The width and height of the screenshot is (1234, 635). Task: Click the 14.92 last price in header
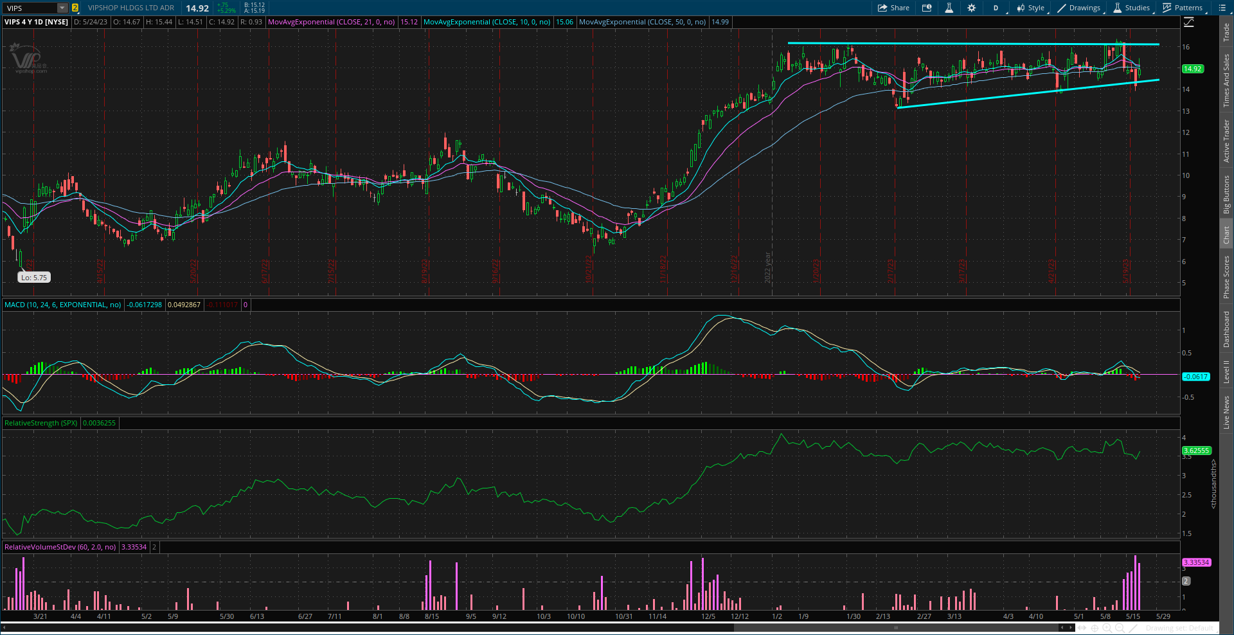197,8
